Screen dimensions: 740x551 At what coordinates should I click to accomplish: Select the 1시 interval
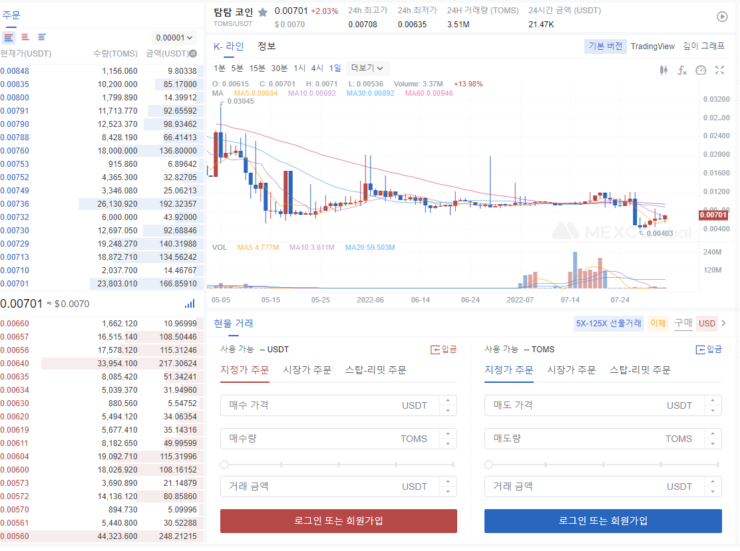tap(299, 68)
